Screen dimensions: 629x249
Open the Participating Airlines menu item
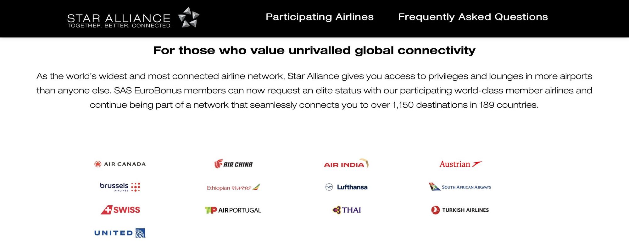coord(320,17)
